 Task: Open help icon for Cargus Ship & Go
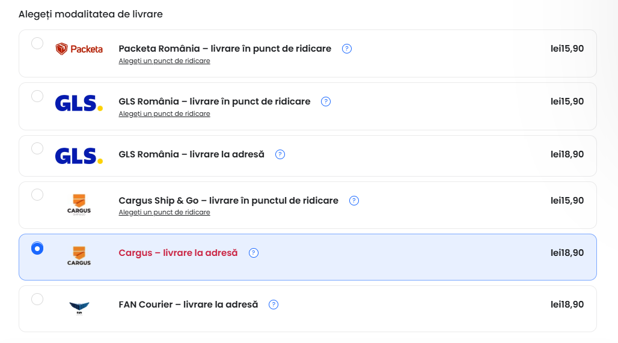pyautogui.click(x=354, y=201)
